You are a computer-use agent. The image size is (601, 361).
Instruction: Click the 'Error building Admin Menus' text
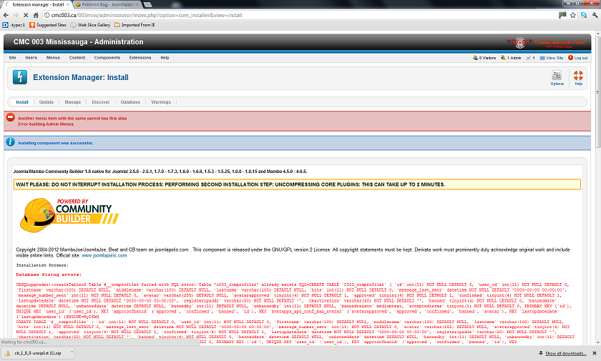pos(46,124)
